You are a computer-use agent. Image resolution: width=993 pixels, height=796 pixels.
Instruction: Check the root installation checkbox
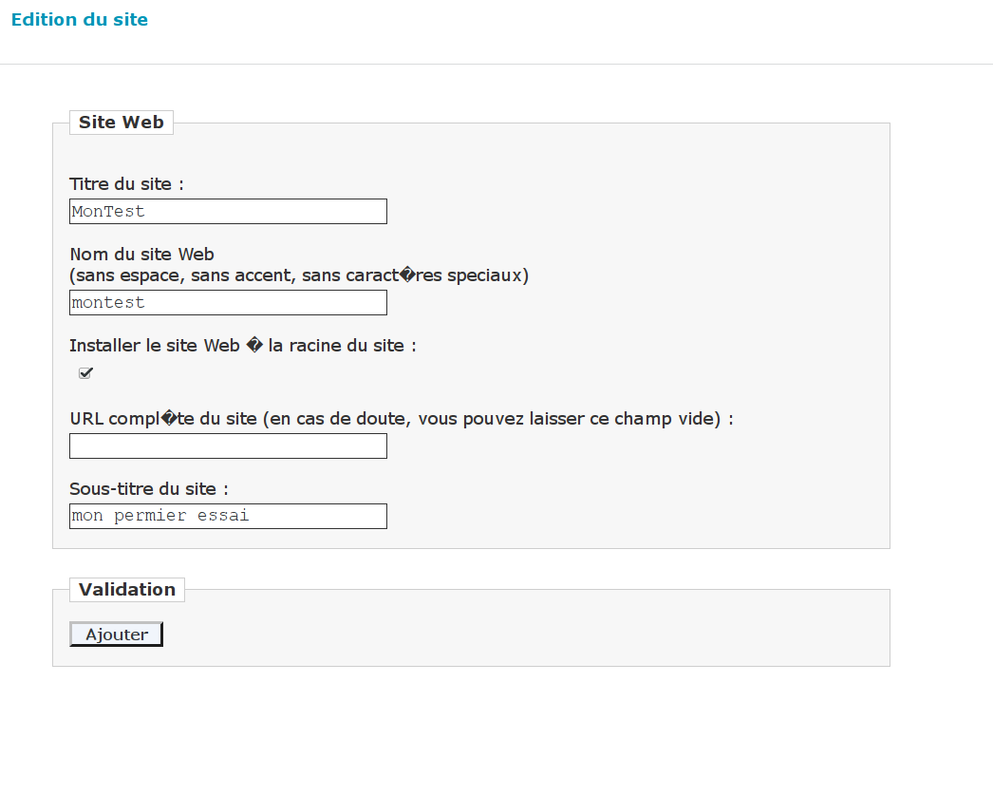tap(85, 373)
